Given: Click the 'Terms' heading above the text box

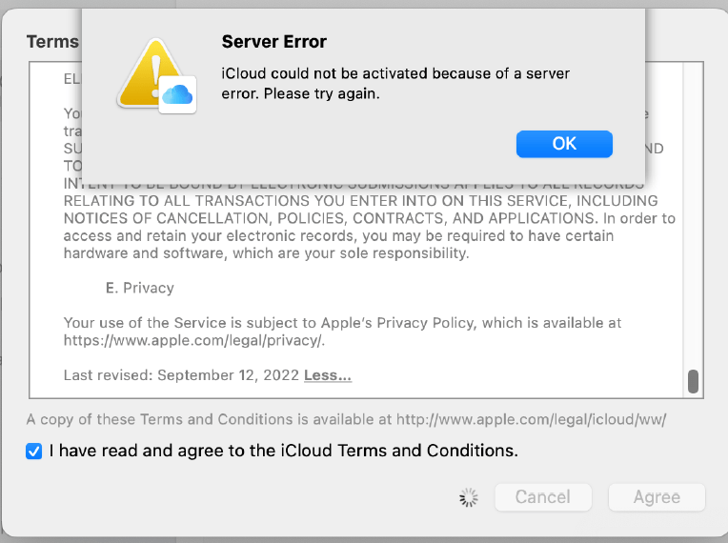Looking at the screenshot, I should coord(52,42).
